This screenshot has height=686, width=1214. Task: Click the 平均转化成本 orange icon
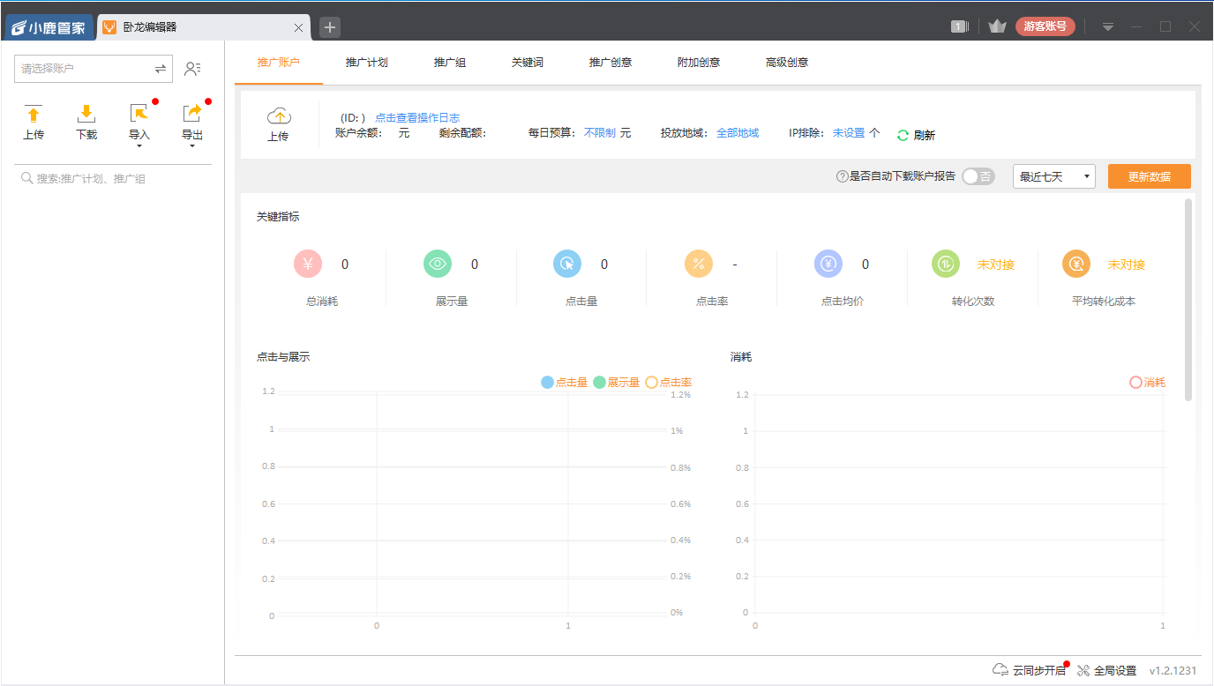(1076, 264)
